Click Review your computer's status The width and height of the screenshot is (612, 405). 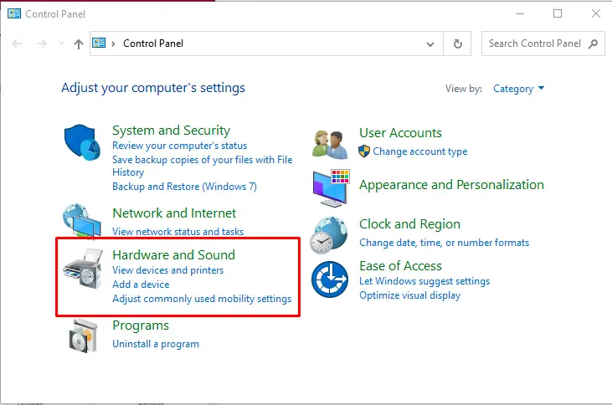pos(179,146)
